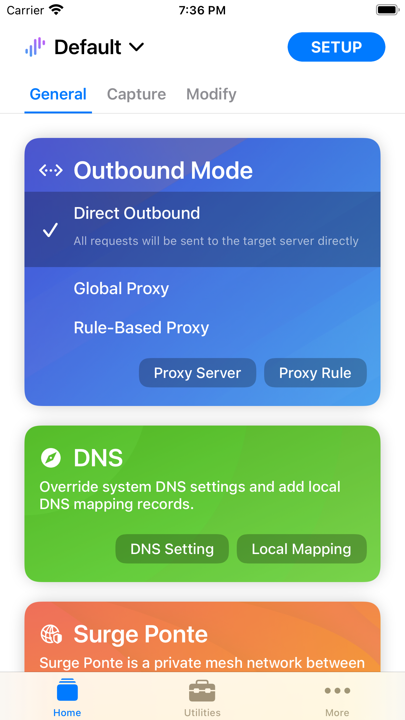405x720 pixels.
Task: Open Local Mapping
Action: coord(302,549)
